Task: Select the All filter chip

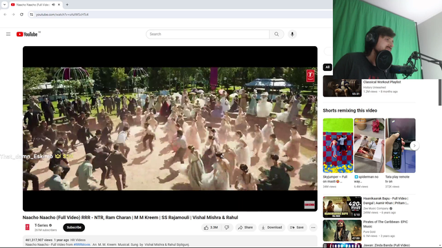Action: tap(327, 67)
